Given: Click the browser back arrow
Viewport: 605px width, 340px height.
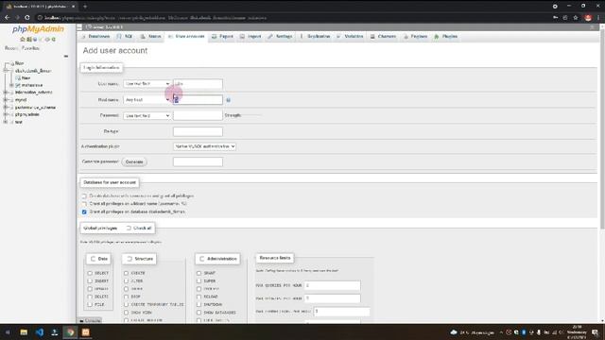Looking at the screenshot, I should coord(7,18).
